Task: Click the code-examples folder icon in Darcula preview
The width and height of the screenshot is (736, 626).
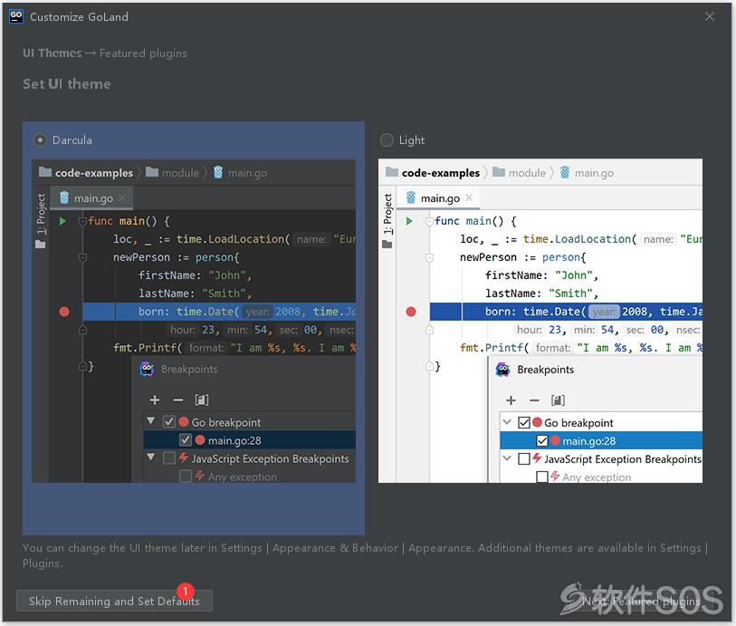Action: pyautogui.click(x=45, y=172)
